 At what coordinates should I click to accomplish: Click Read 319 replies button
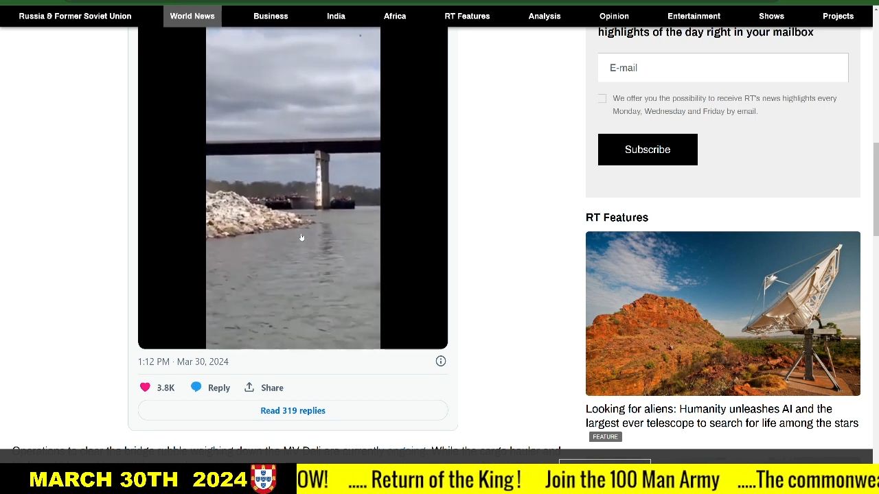click(293, 411)
